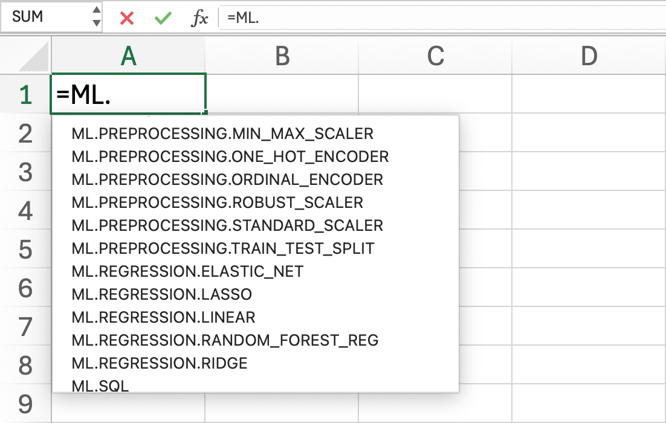This screenshot has height=423, width=666.
Task: Select ML.REGRESSION.ELASTIC_NET suggestion
Action: coord(187,271)
